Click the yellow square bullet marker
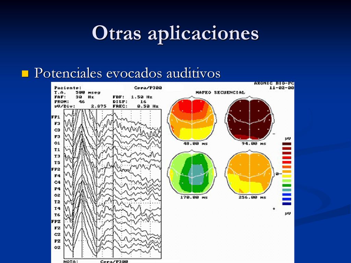The image size is (351, 263). [25, 74]
